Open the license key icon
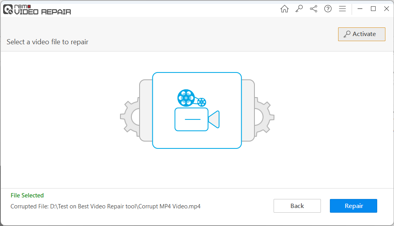This screenshot has height=226, width=394. (x=299, y=9)
